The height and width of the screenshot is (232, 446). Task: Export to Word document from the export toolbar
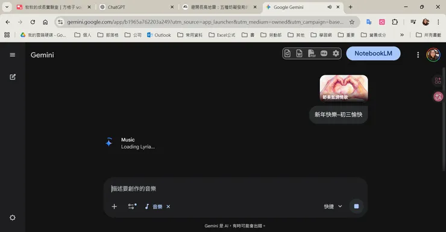299,54
